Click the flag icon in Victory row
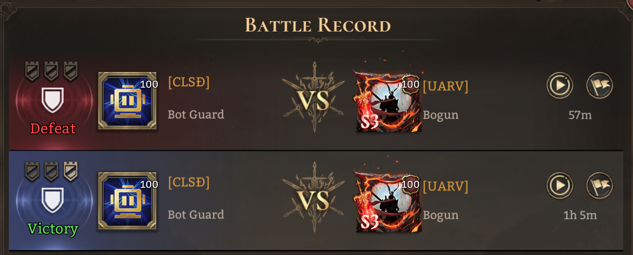The image size is (633, 255). coord(600,185)
